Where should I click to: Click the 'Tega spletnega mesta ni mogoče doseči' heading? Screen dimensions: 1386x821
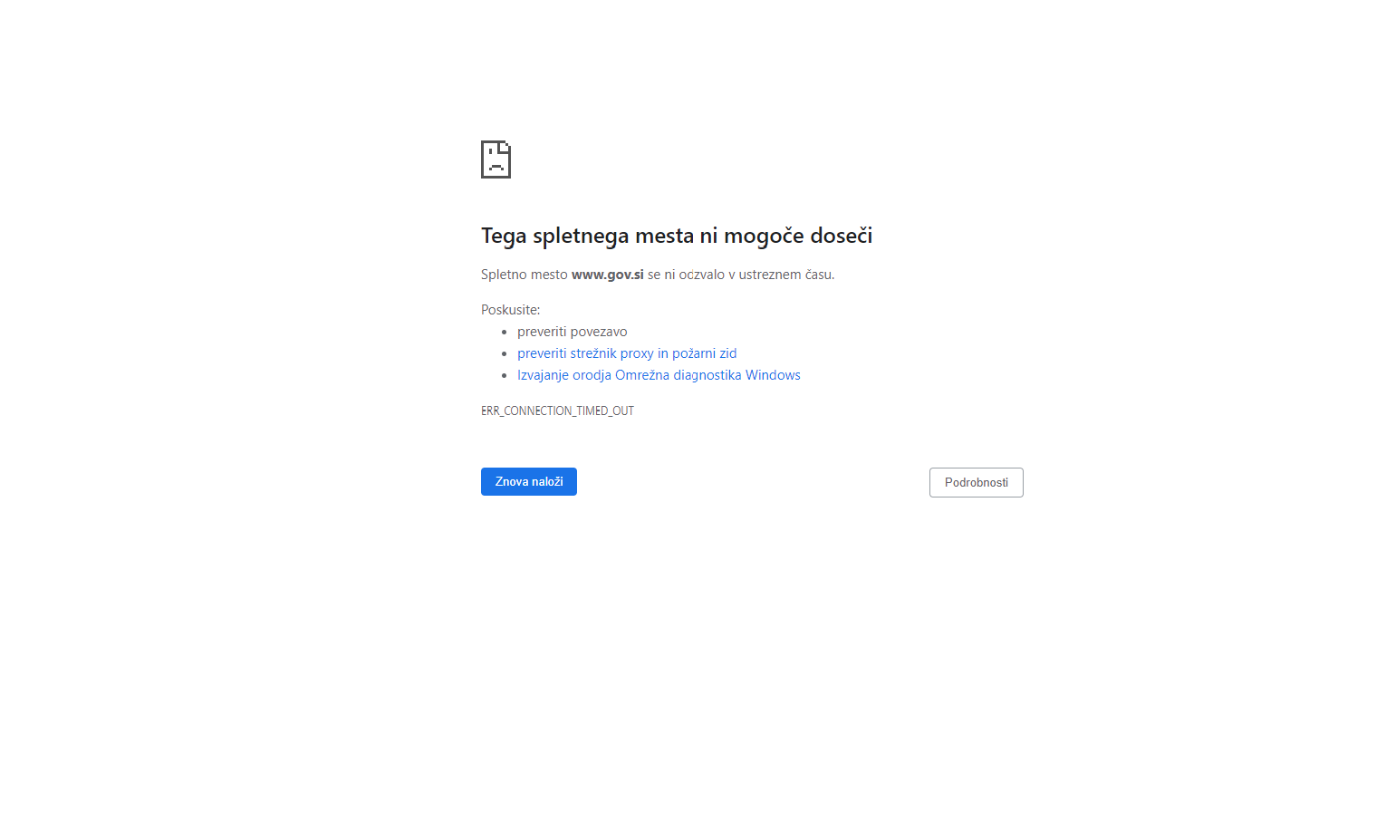pyautogui.click(x=677, y=236)
